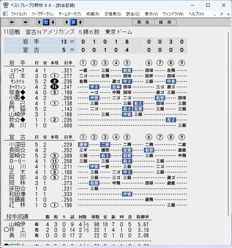The height and width of the screenshot is (248, 232).
Task: Open the 成績(R) menu
Action: pyautogui.click(x=93, y=14)
